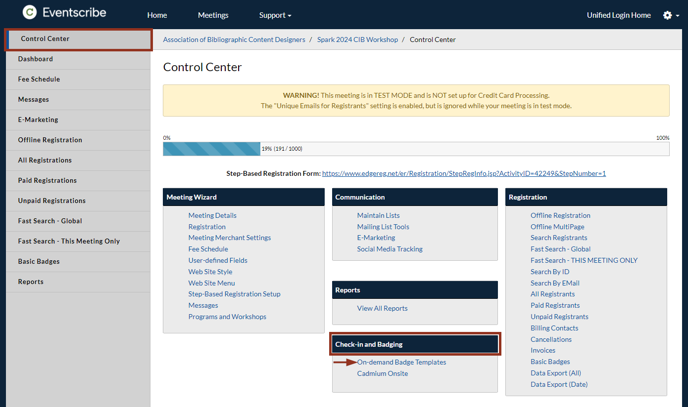
Task: Click the Check-in and Badging panel header
Action: click(415, 344)
